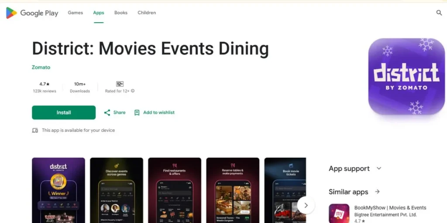Open the search magnifier icon
447x223 pixels.
tap(439, 13)
